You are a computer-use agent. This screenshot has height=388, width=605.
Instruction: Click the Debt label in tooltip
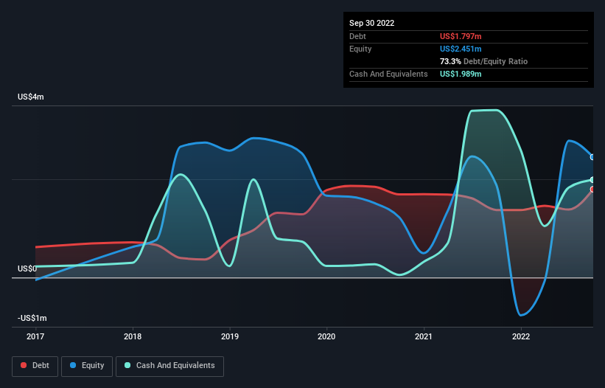pos(357,36)
